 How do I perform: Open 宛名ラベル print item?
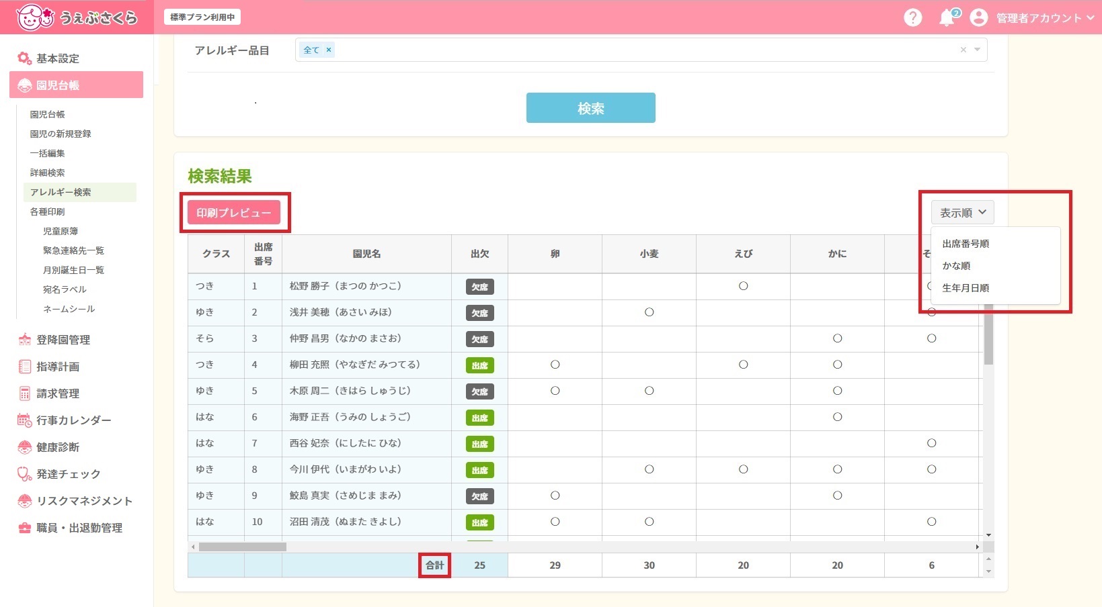click(x=65, y=289)
